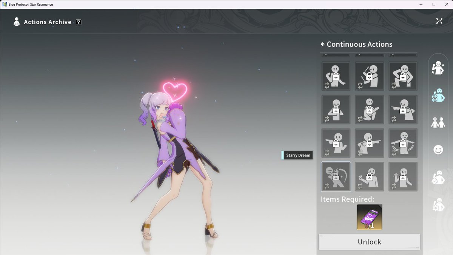Screen dimensions: 453x255
Task: Select the locked drumming-with-sticks action
Action: pyautogui.click(x=370, y=76)
